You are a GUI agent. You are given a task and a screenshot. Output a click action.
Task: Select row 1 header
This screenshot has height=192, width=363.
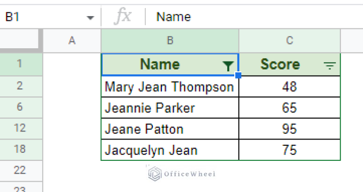tap(19, 64)
